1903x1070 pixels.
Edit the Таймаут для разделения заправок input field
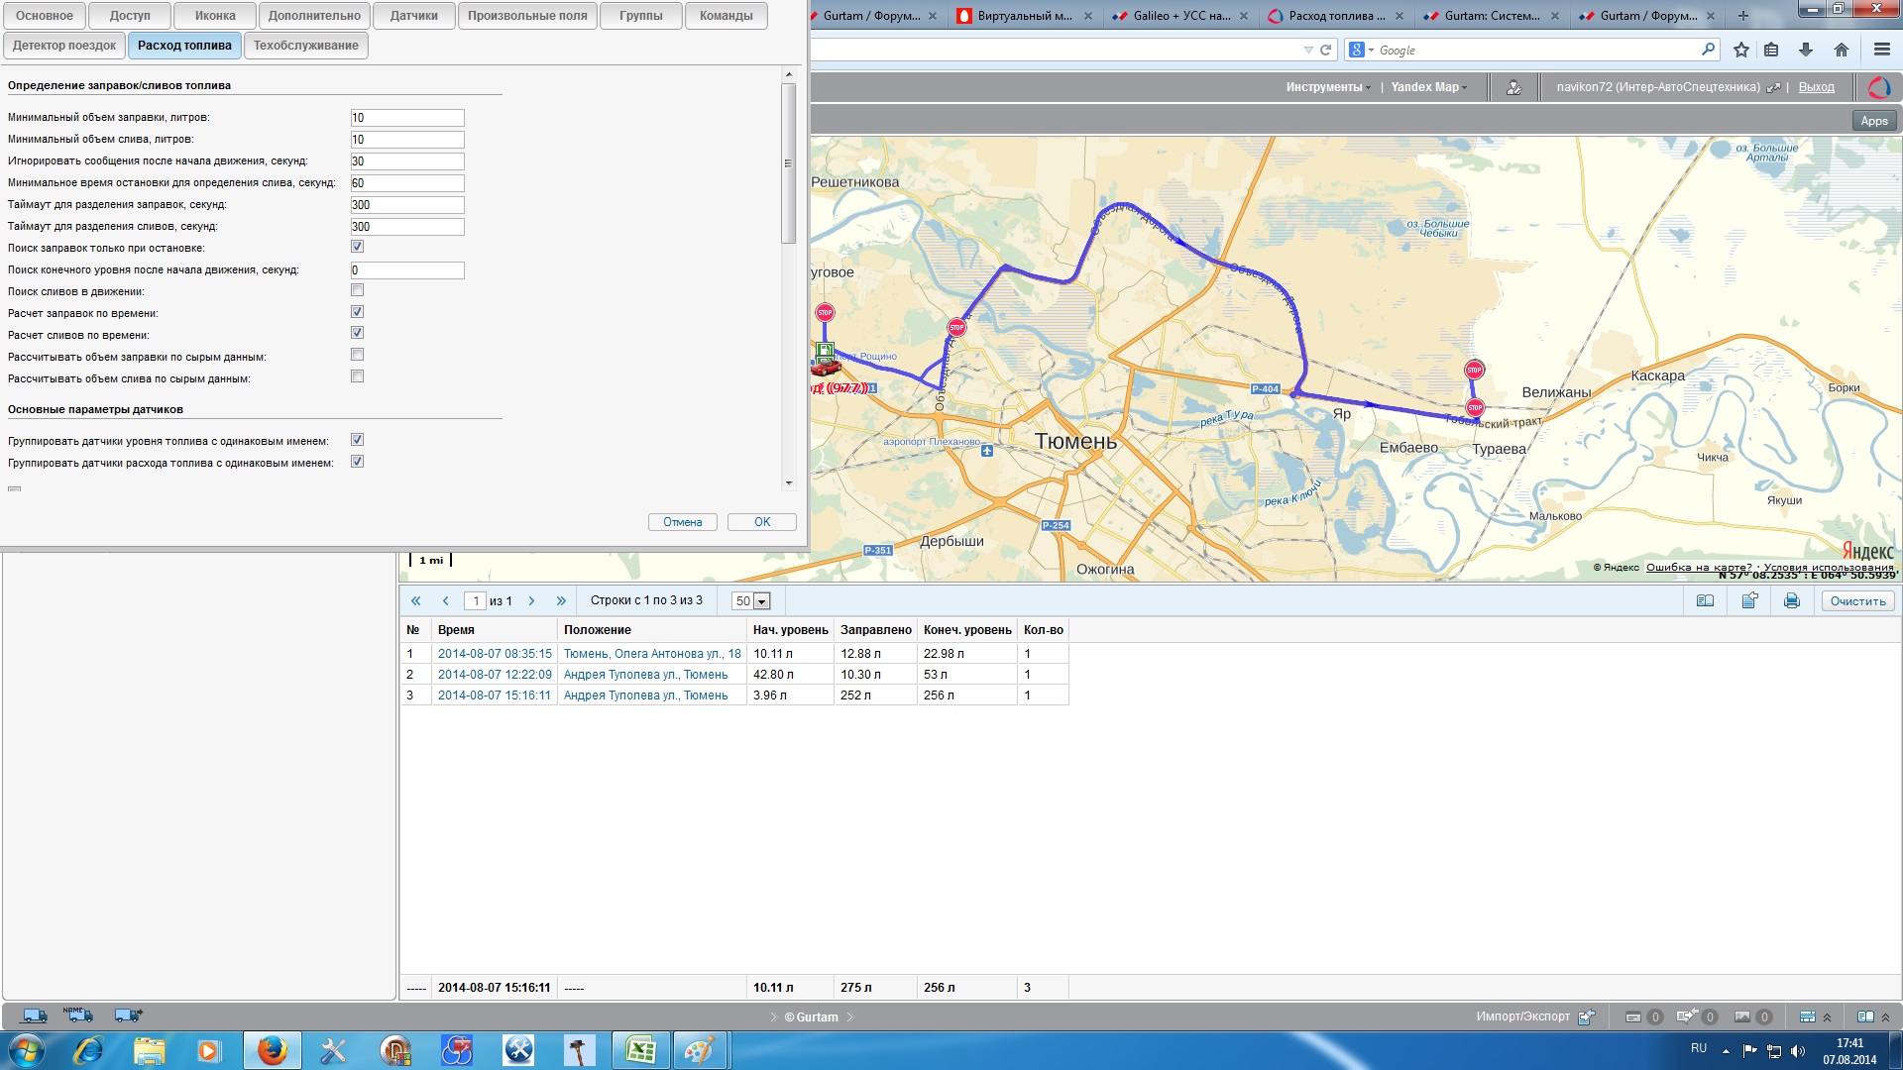(x=405, y=204)
